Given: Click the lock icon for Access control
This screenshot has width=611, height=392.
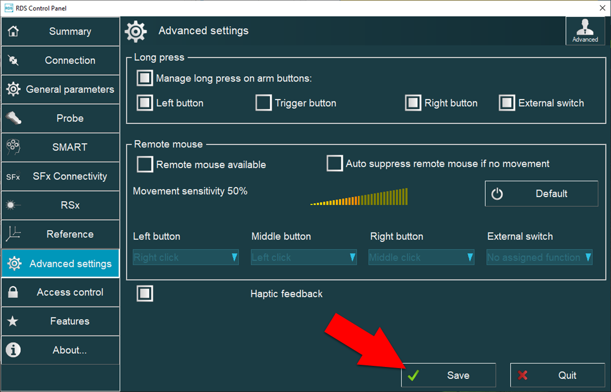Looking at the screenshot, I should [x=13, y=292].
